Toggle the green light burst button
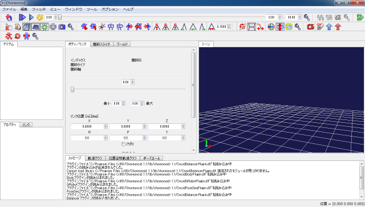 pos(44,27)
